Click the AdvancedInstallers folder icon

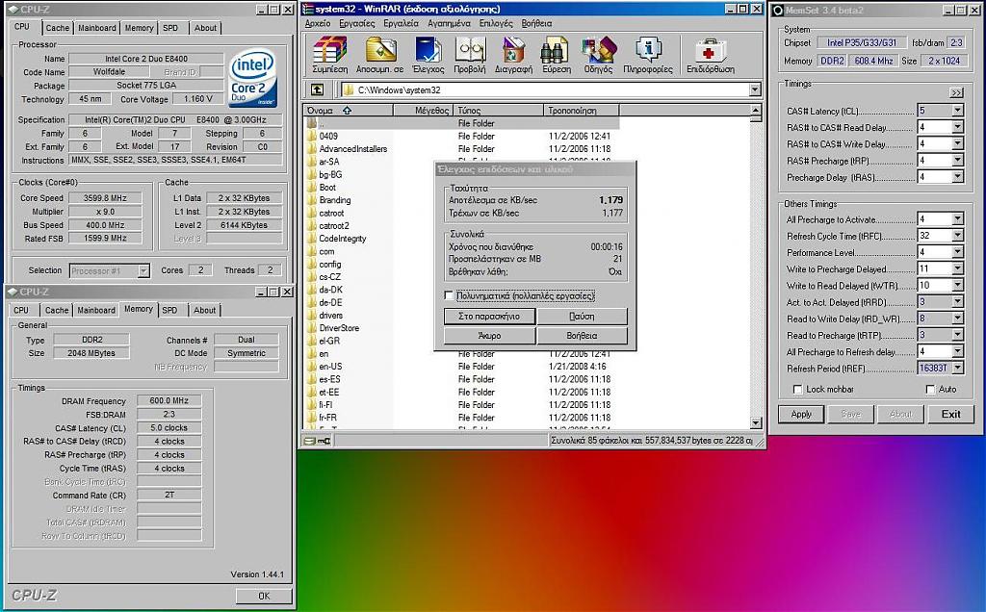[312, 149]
